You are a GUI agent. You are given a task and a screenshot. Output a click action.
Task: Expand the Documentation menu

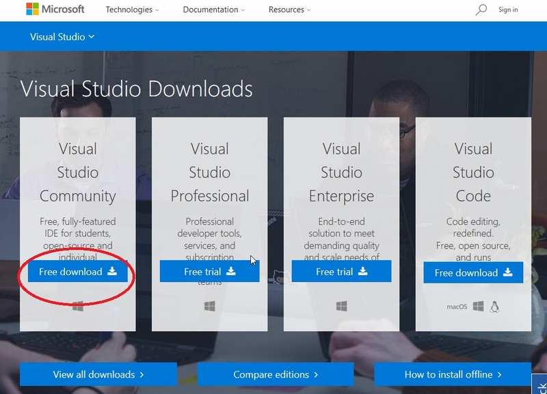pyautogui.click(x=214, y=10)
